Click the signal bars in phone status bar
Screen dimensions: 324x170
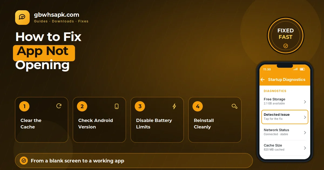pyautogui.click(x=295, y=69)
